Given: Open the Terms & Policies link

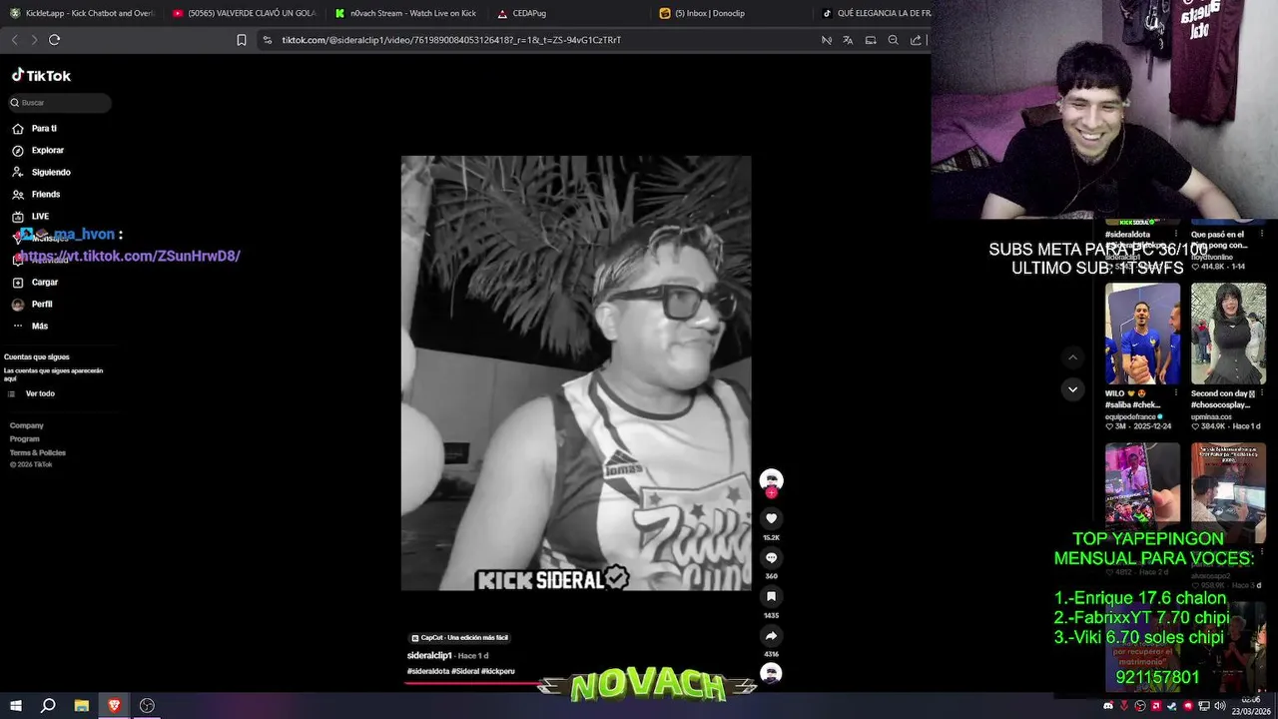Looking at the screenshot, I should tap(38, 453).
